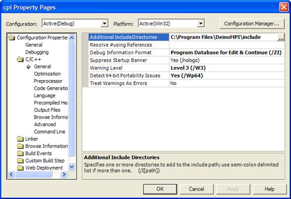Select the Language tree item

pos(44,96)
